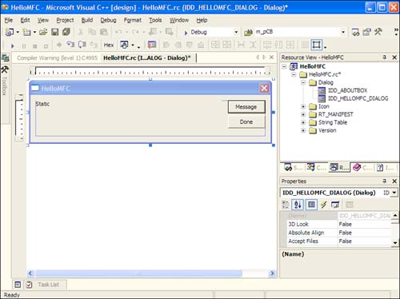Pin the Properties panel with pushpin
The width and height of the screenshot is (400, 299).
tap(384, 181)
